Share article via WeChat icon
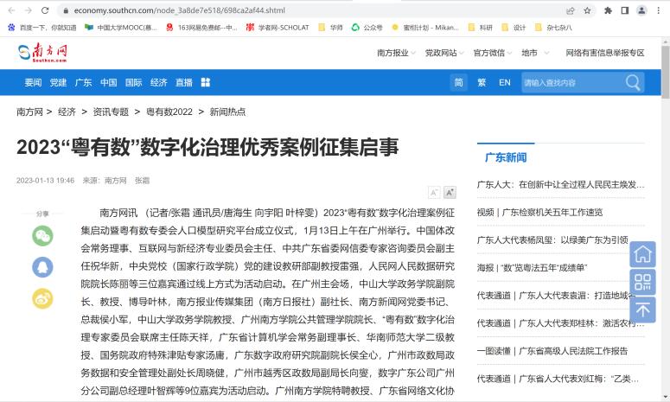The height and width of the screenshot is (402, 670). [x=42, y=235]
